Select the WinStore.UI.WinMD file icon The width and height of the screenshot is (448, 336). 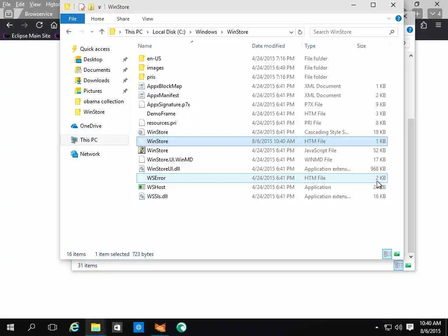(x=142, y=160)
